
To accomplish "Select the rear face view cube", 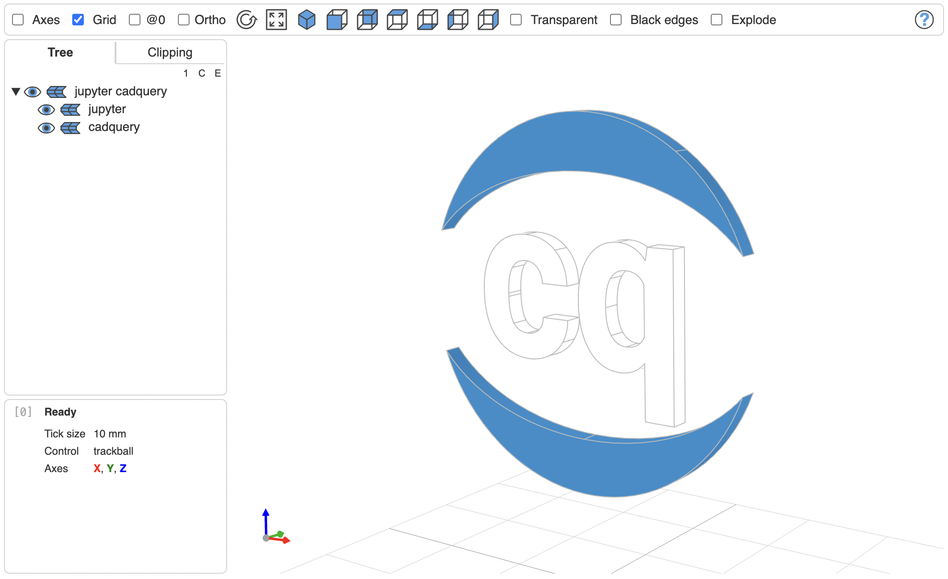I will 367,20.
